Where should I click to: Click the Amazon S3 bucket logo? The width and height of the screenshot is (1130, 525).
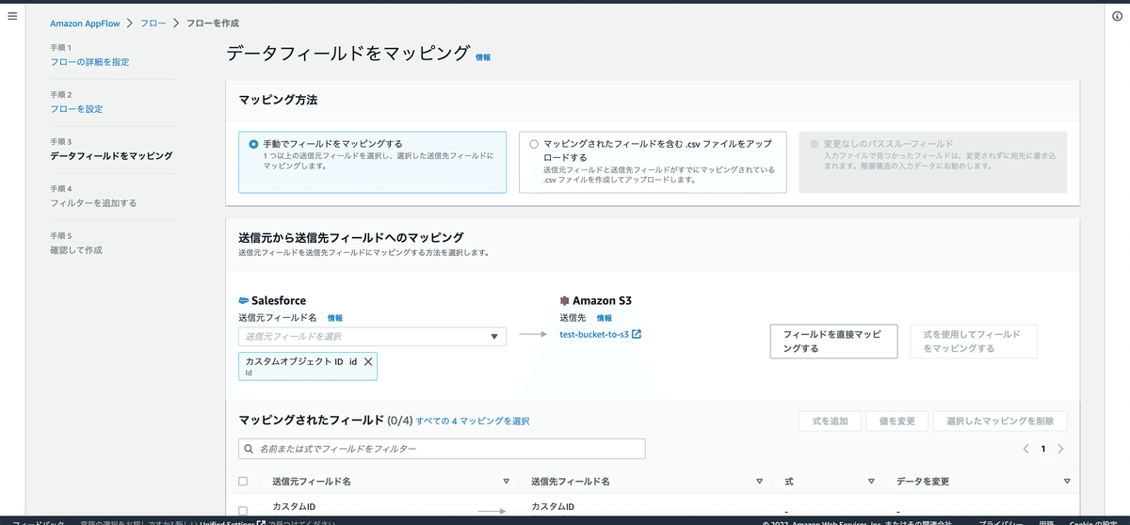tap(564, 300)
